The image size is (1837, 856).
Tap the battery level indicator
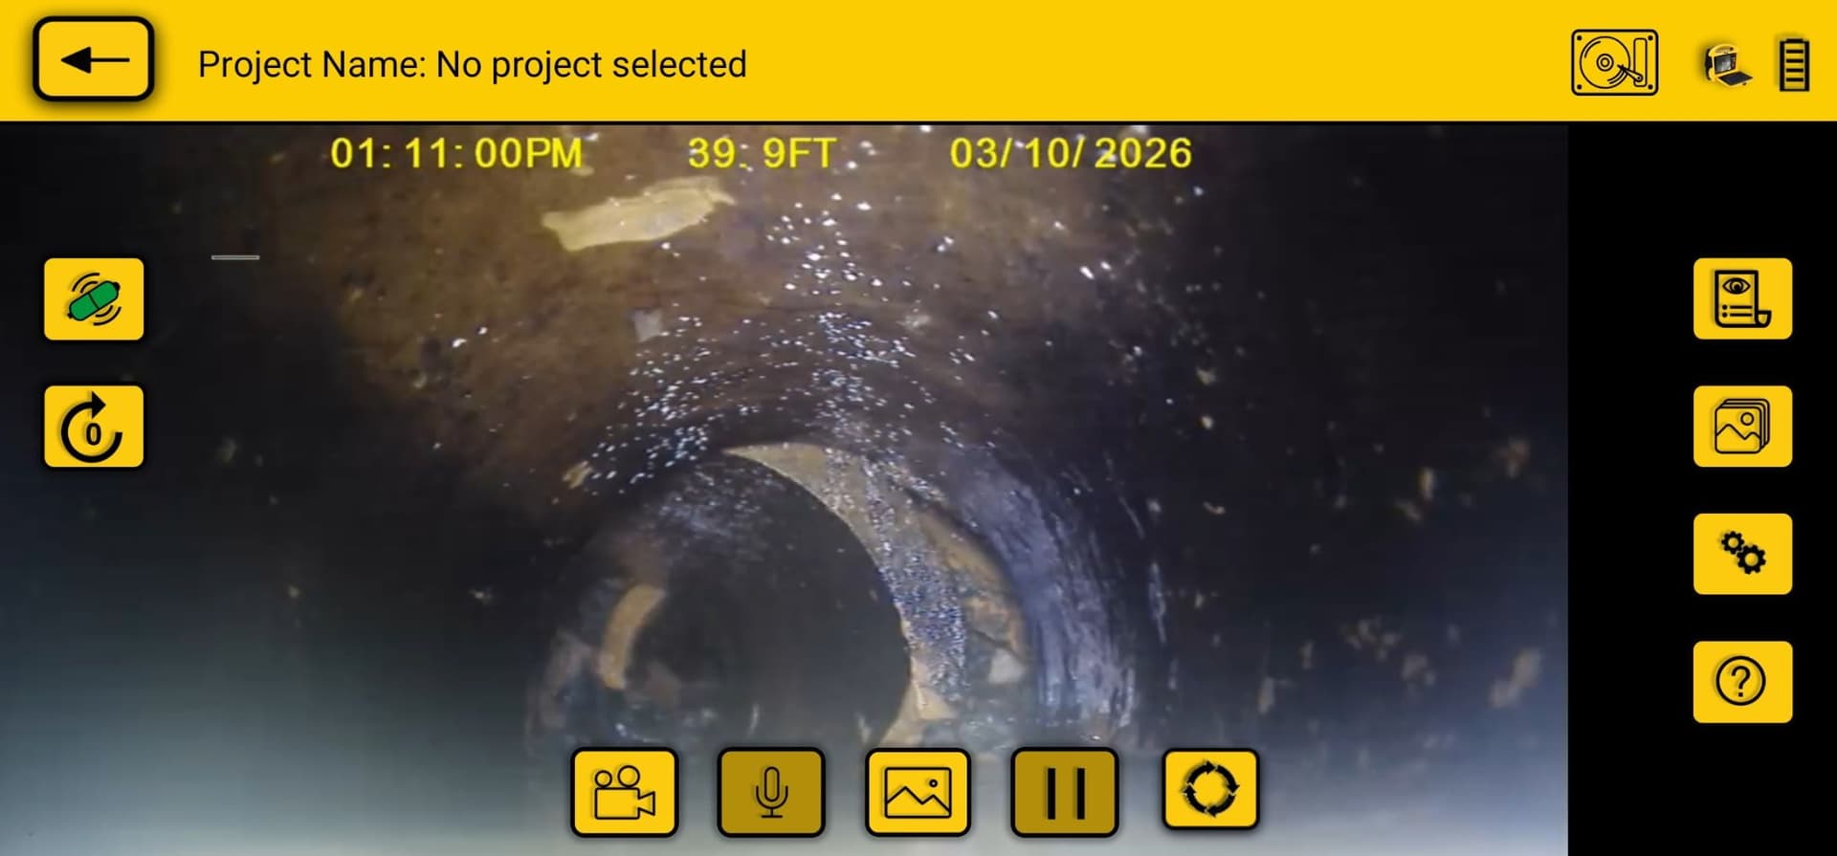[x=1794, y=64]
